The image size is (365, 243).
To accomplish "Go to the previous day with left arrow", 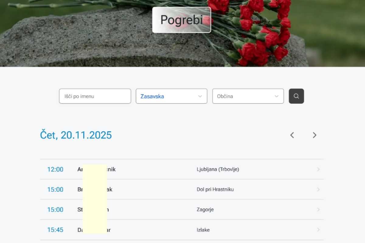I will click(292, 135).
